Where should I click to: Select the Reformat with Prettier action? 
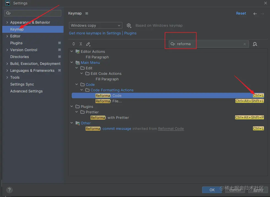coord(168,118)
